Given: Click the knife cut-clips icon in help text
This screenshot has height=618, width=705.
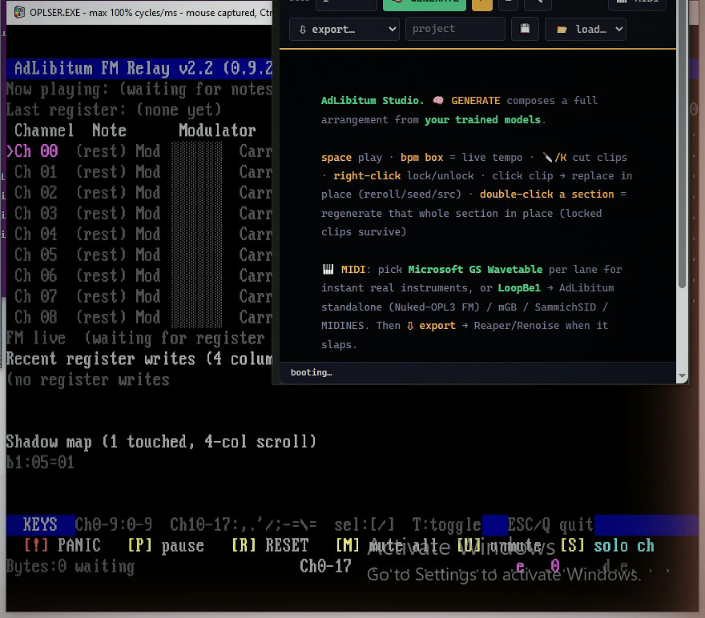Looking at the screenshot, I should point(547,157).
